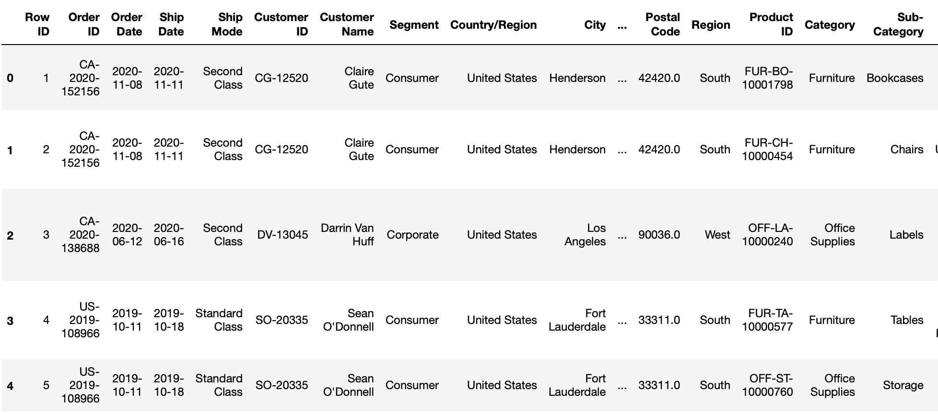Click the Row ID column header
The width and height of the screenshot is (938, 414).
(x=37, y=24)
